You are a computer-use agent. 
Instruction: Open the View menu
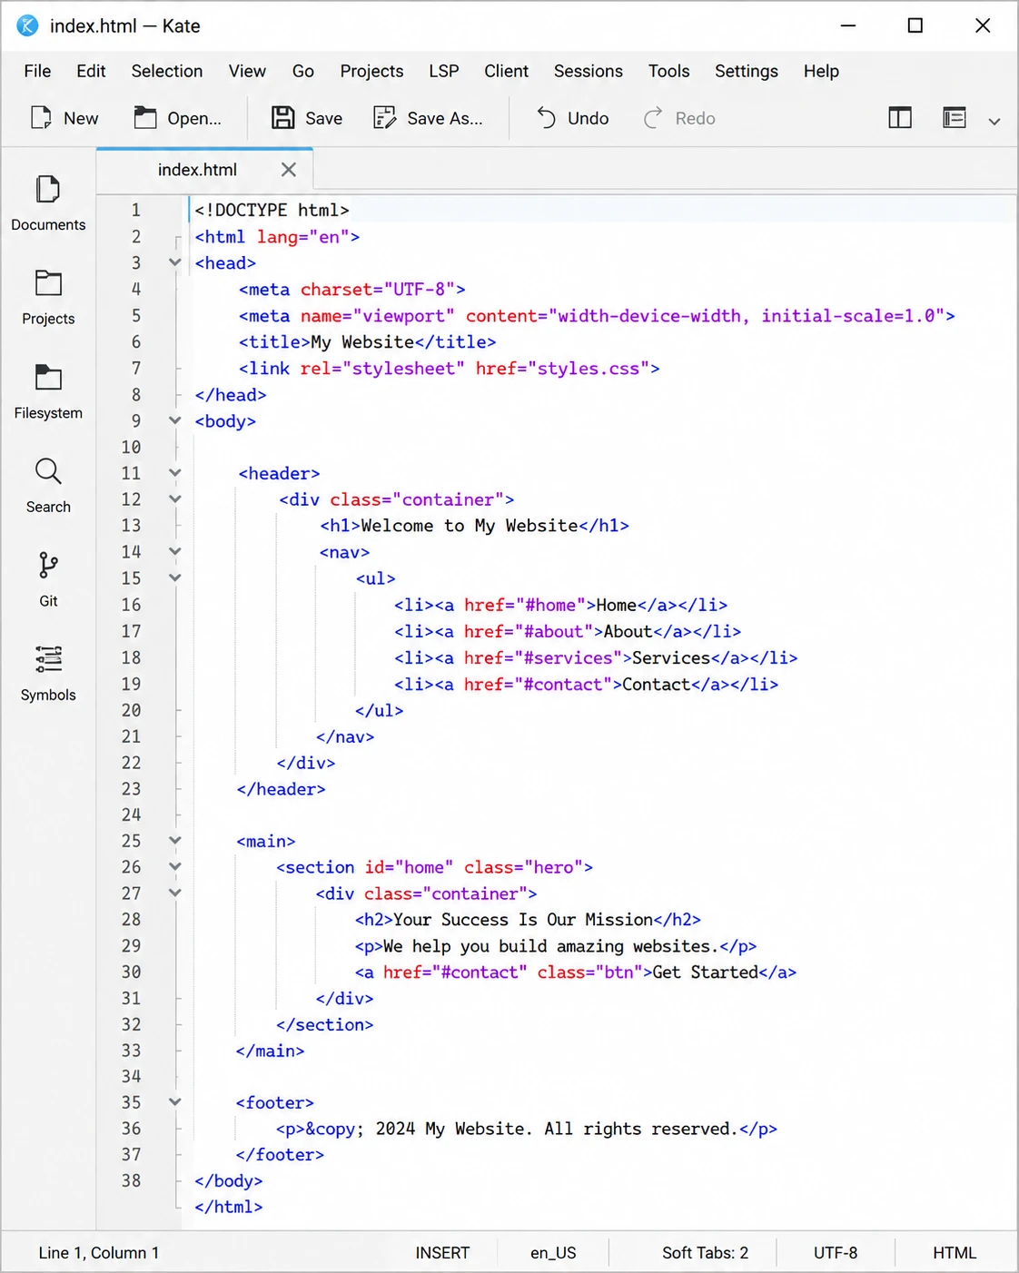[x=247, y=71]
